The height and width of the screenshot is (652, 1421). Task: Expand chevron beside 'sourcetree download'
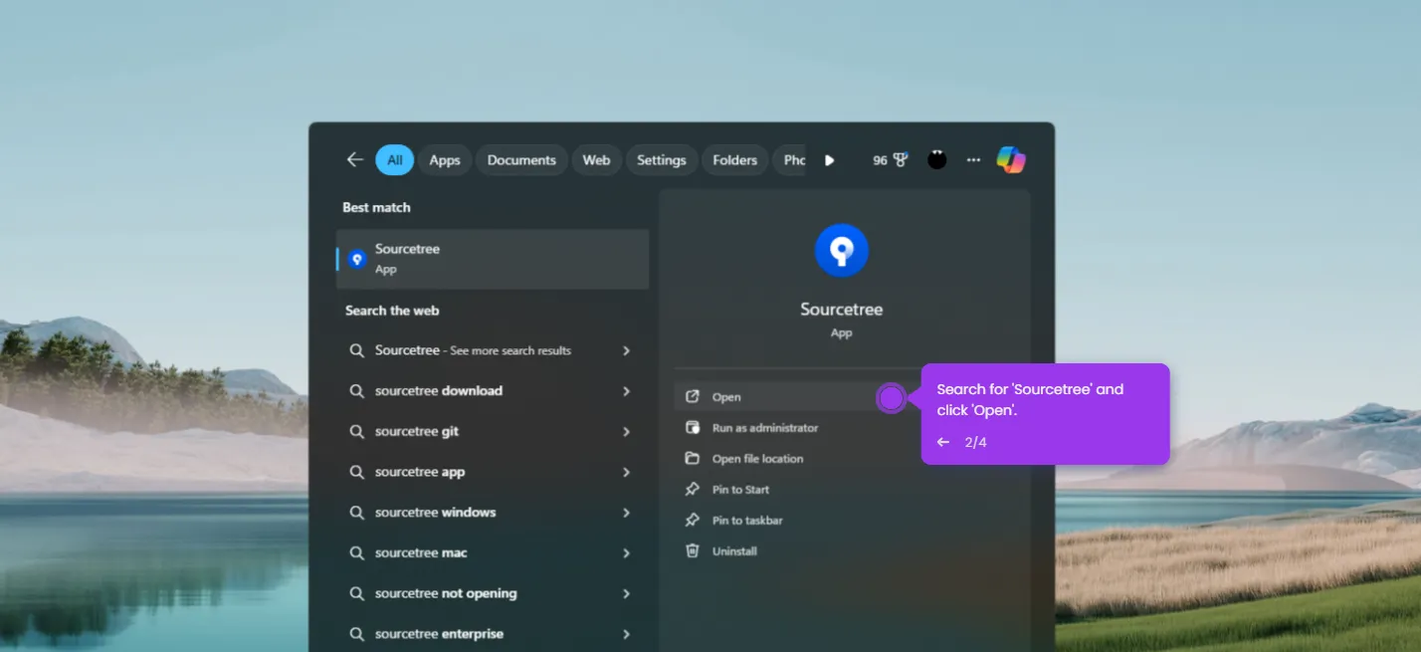(x=626, y=391)
